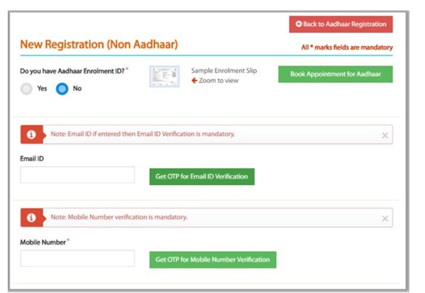Click info icon on Email ID note
This screenshot has width=425, height=293.
pos(31,134)
